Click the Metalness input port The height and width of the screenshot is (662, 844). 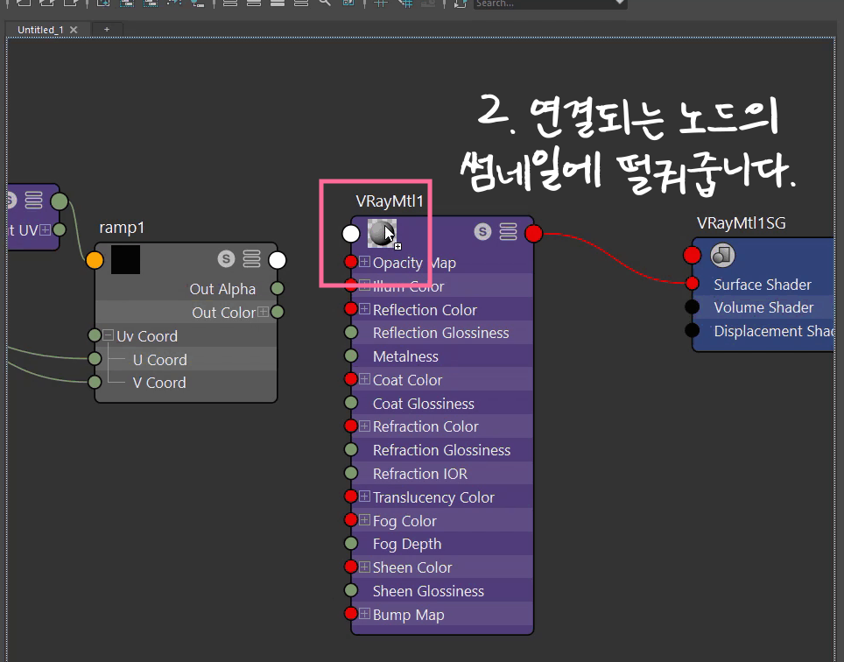pyautogui.click(x=351, y=356)
